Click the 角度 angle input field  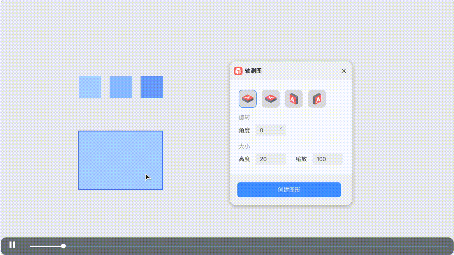tap(270, 130)
